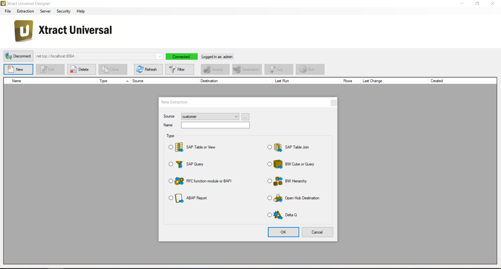501x269 pixels.
Task: Click the ABAP Report document icon
Action: pos(179,198)
